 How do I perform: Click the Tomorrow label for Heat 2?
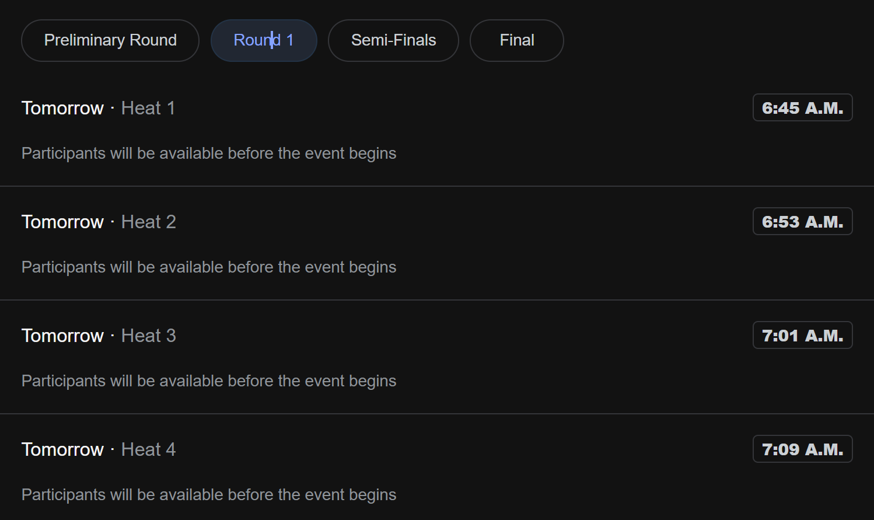(62, 222)
